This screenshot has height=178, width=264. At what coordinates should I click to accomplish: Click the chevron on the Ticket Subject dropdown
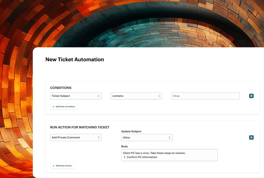[x=99, y=96]
